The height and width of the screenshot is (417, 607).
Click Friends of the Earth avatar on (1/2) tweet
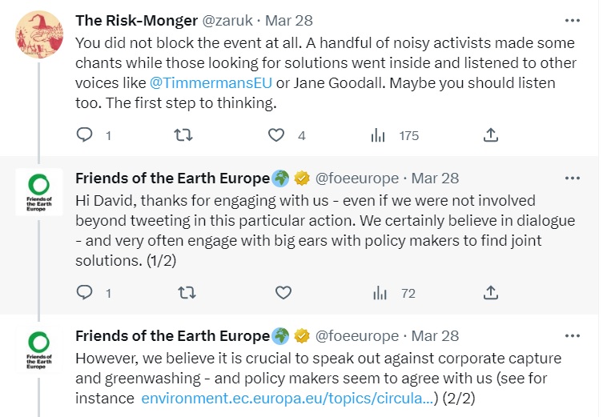(39, 193)
